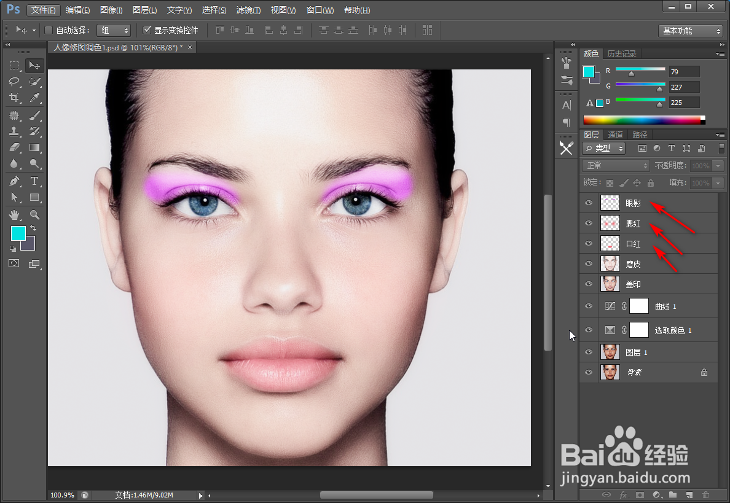
Task: Open tool preset picker arrow
Action: [34, 30]
